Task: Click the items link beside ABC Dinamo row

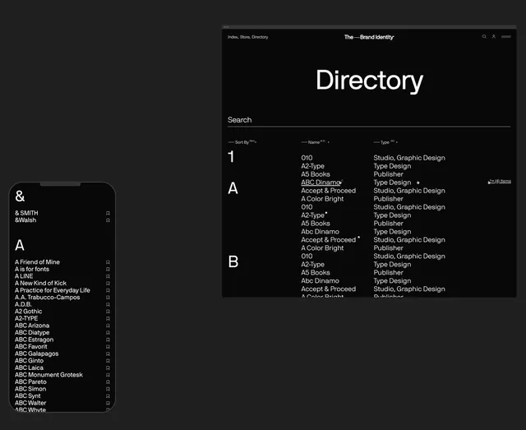Action: point(500,181)
